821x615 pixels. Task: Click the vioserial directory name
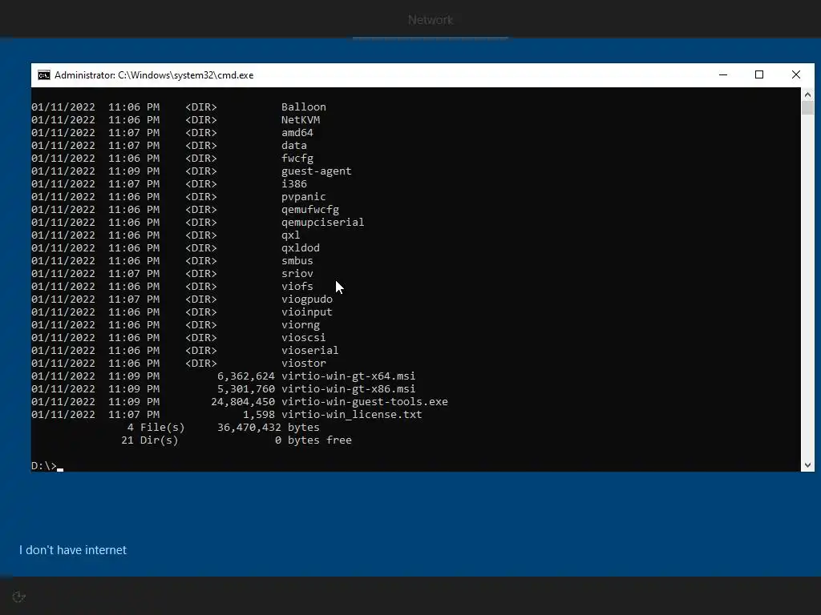[x=310, y=351]
